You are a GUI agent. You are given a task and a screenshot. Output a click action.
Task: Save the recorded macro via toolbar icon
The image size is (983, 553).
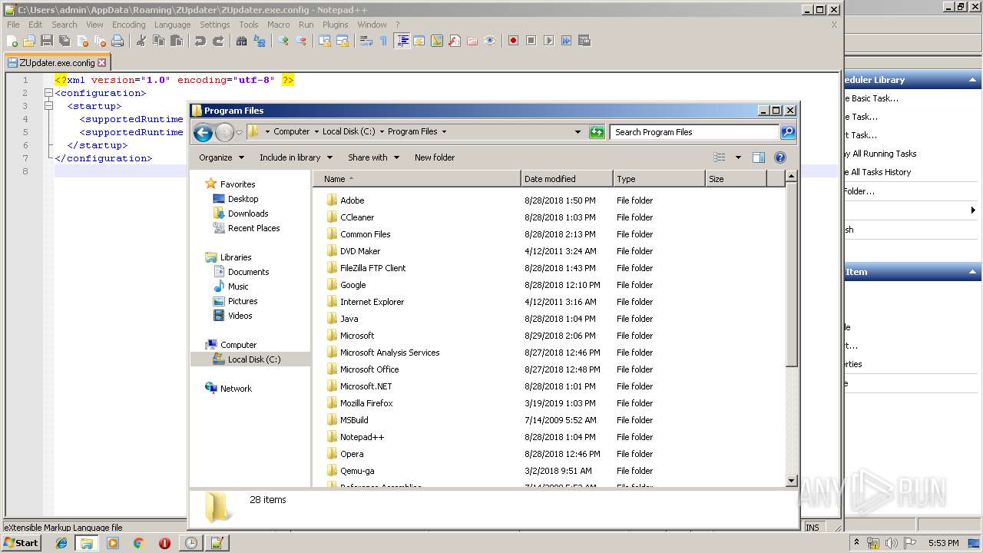click(584, 41)
